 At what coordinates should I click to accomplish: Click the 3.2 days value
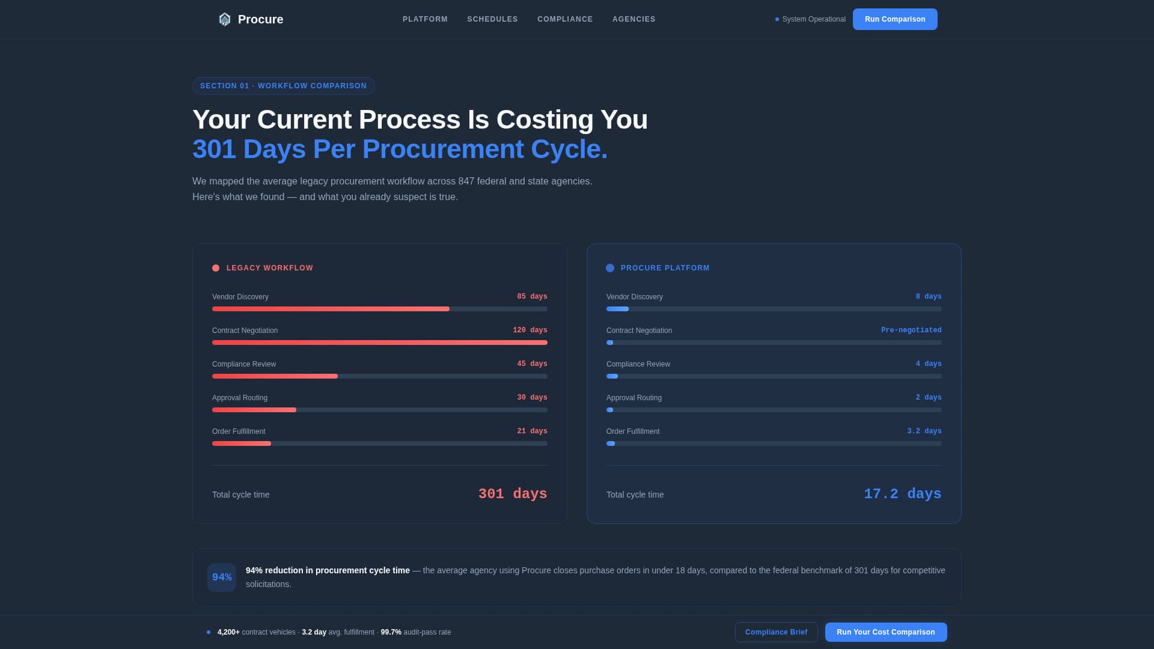[924, 431]
